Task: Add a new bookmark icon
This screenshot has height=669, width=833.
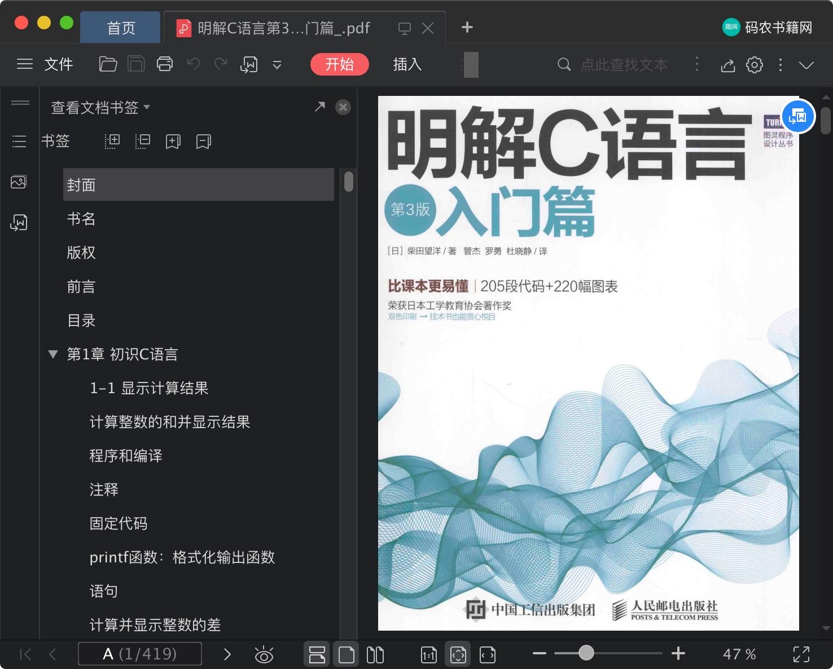Action: pyautogui.click(x=173, y=142)
